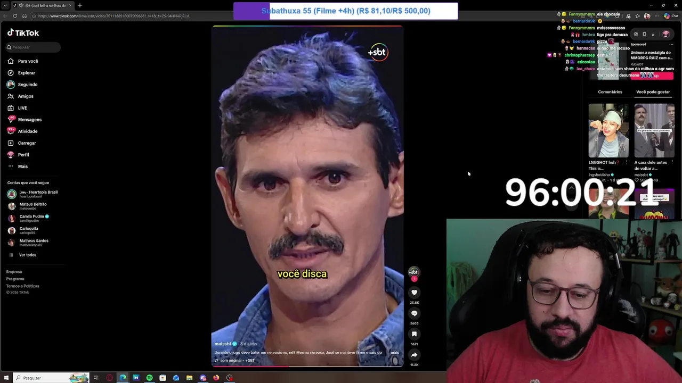The width and height of the screenshot is (682, 383).
Task: Open the Seguindo sidebar item
Action: (x=22, y=85)
